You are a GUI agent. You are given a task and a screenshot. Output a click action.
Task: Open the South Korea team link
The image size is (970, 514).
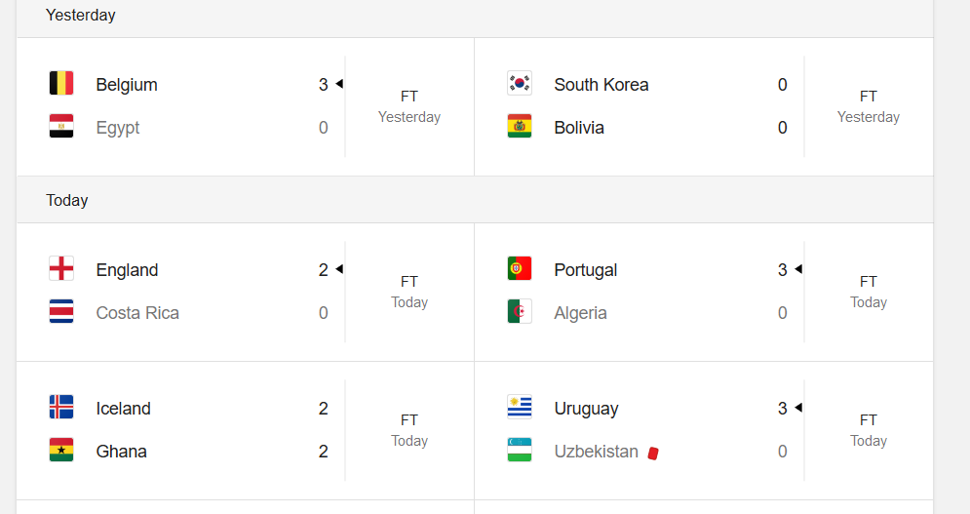601,85
